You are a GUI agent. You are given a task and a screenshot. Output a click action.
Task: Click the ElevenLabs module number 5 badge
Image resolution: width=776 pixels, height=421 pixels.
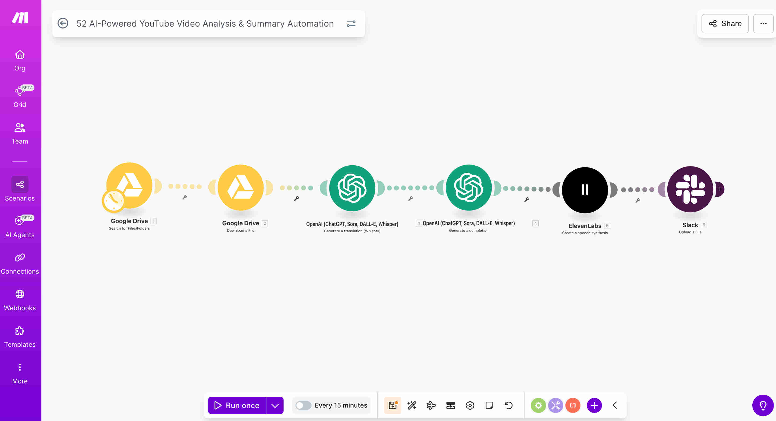pyautogui.click(x=607, y=226)
